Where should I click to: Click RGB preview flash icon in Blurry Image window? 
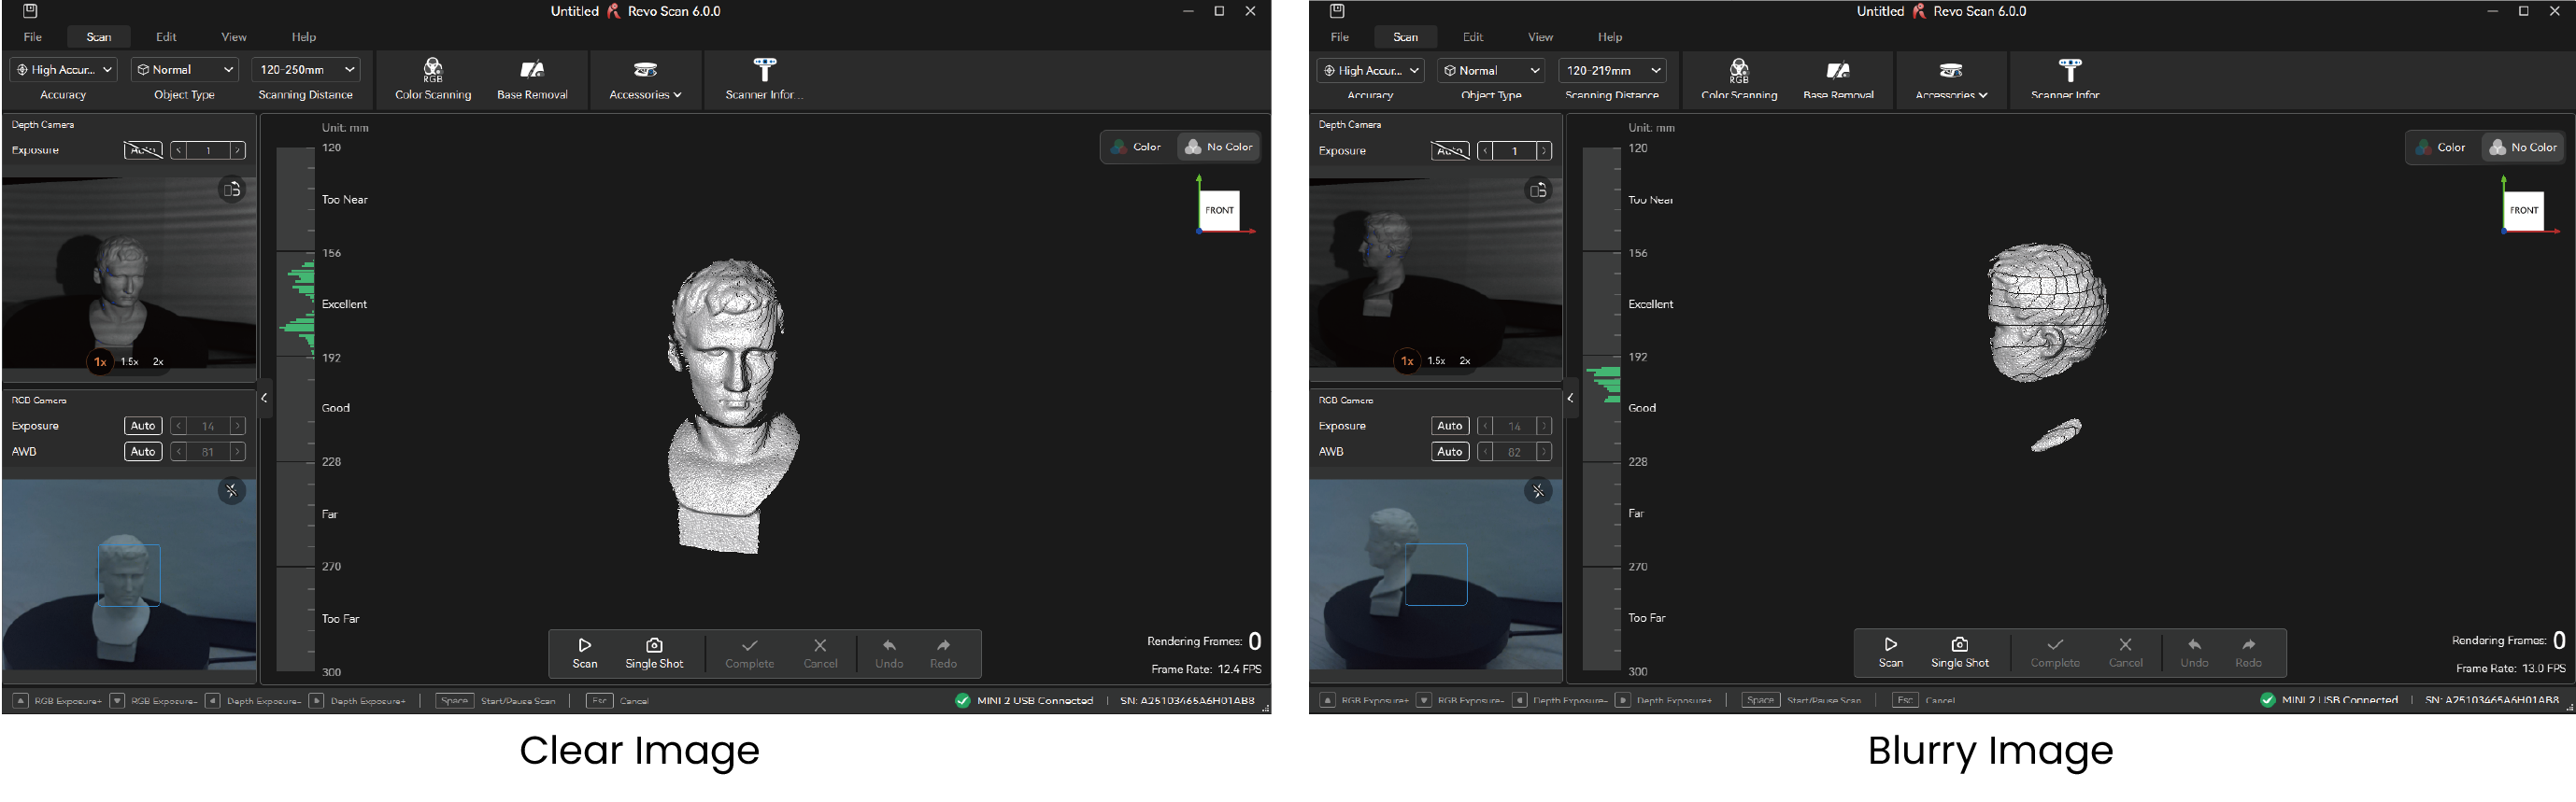tap(1538, 491)
